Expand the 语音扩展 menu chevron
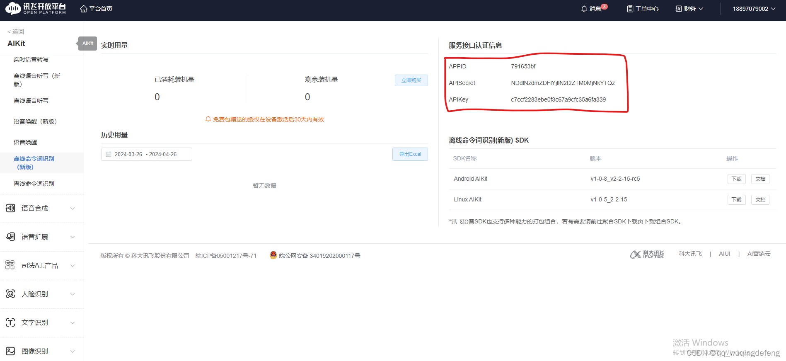The image size is (786, 361). [73, 237]
